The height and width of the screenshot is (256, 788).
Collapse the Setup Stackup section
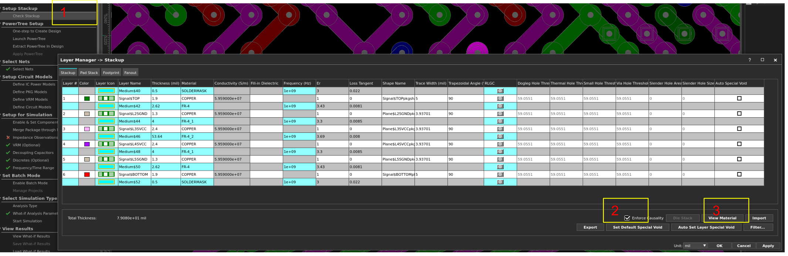(x=1, y=8)
